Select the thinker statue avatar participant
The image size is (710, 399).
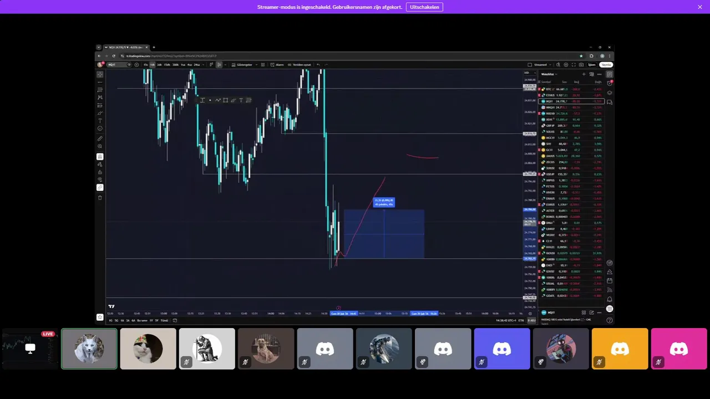click(207, 349)
